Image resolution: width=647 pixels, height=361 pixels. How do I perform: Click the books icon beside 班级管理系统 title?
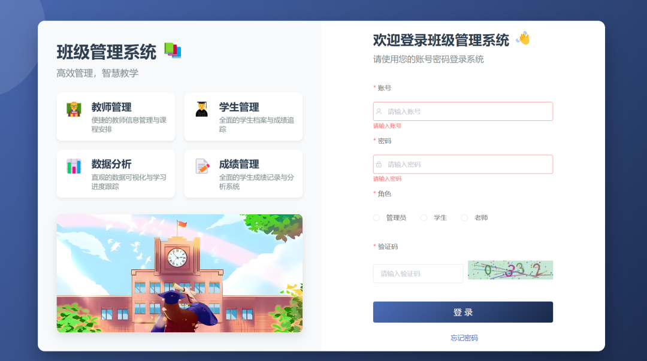point(173,50)
